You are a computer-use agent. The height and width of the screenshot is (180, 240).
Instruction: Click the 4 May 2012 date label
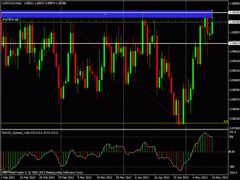[x=200, y=178]
